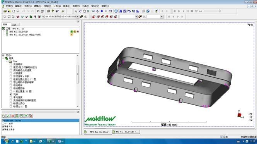The image size is (257, 144).
Task: Click the red X delete layer icon
Action: (13, 116)
